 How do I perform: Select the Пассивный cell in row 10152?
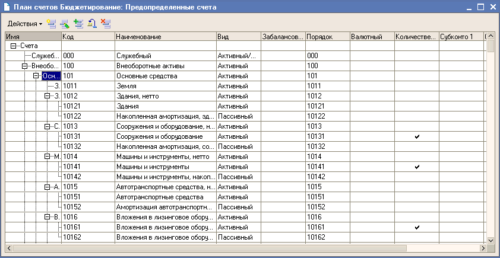tap(239, 207)
